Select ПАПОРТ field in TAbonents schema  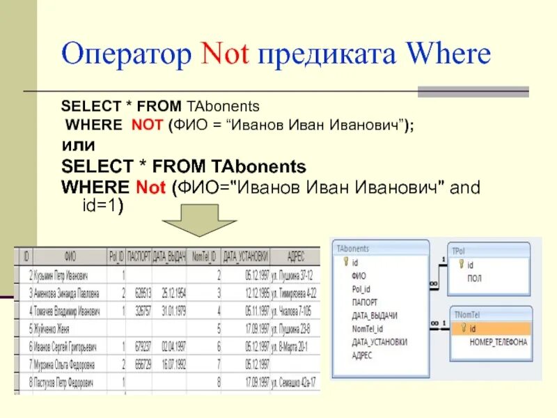tap(364, 302)
